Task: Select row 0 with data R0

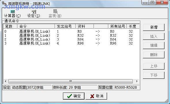Action: (71, 31)
